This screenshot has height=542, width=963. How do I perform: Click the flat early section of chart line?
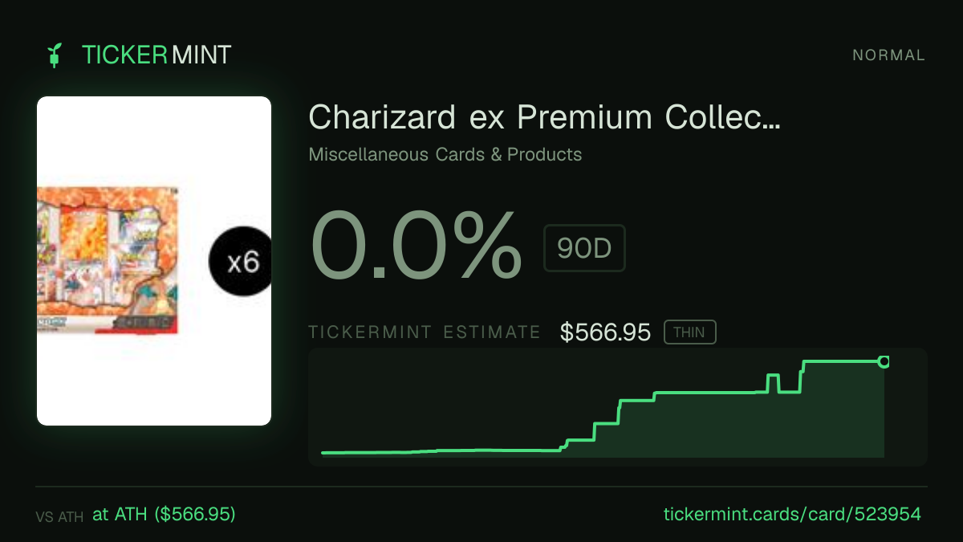coord(440,451)
